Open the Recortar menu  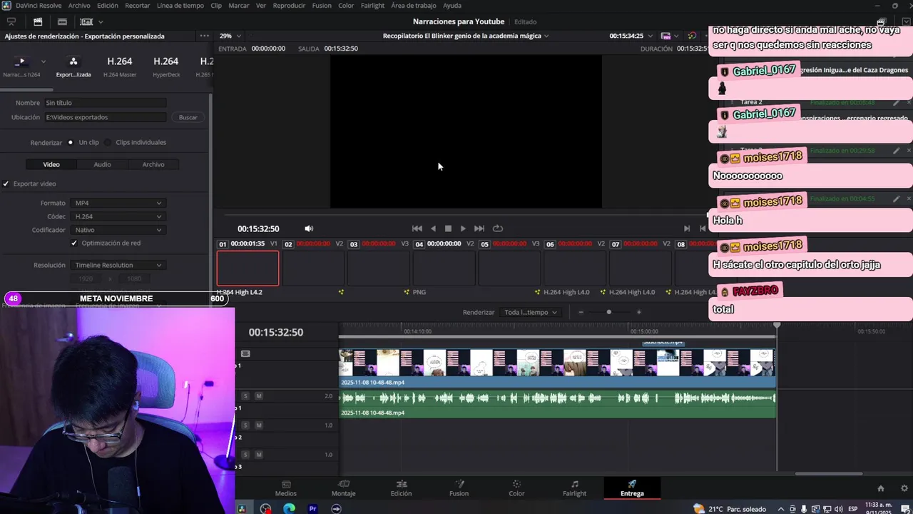138,6
